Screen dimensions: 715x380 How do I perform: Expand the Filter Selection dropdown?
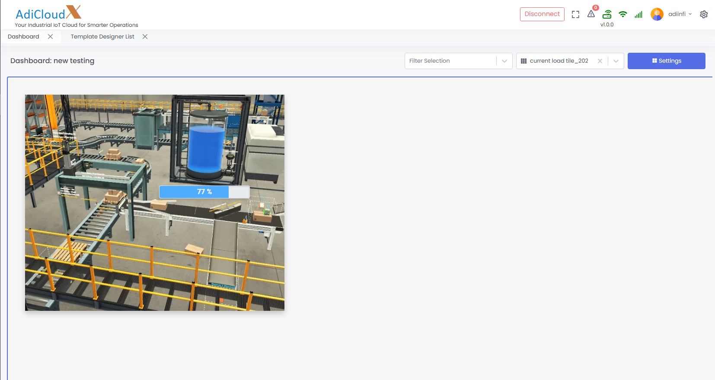coord(504,61)
